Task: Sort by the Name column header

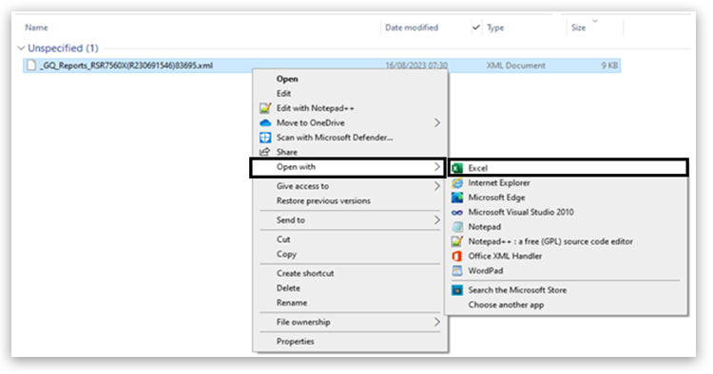Action: (x=36, y=28)
